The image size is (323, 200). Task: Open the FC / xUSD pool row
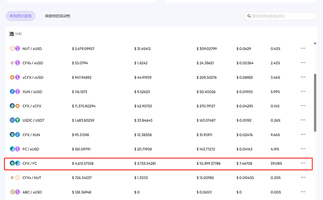click(159, 149)
